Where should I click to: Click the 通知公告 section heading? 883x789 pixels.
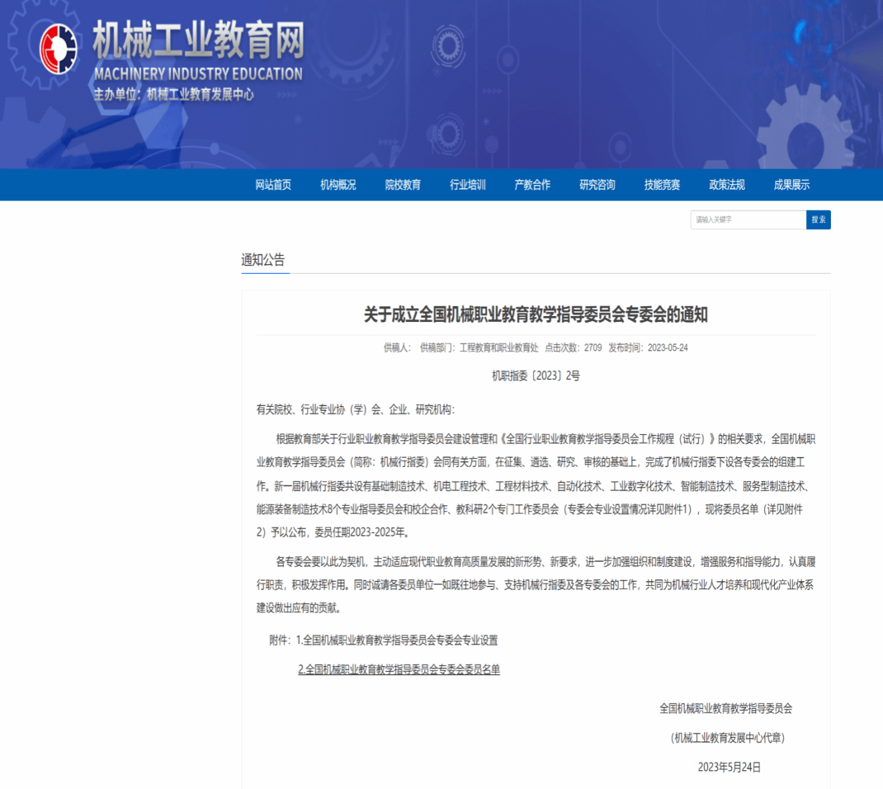point(263,260)
